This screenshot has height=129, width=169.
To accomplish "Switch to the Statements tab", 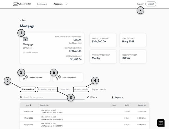I will 65,89.
